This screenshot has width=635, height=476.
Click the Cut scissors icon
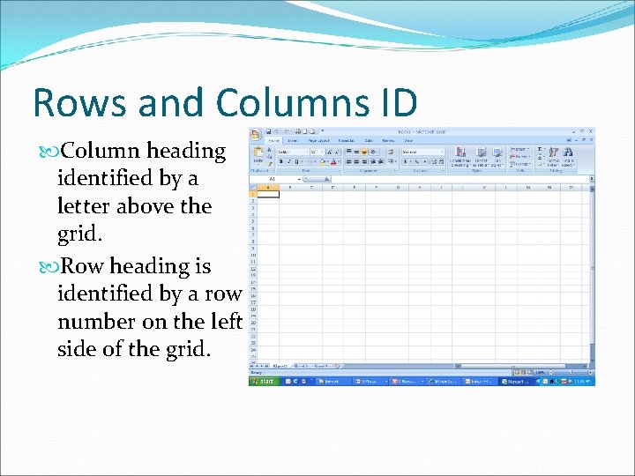pos(269,149)
